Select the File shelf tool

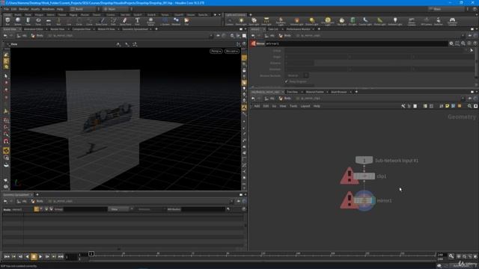pos(186,21)
